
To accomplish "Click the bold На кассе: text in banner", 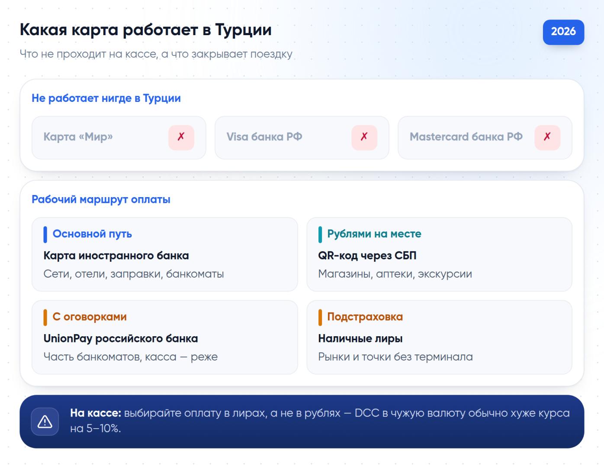I will pyautogui.click(x=96, y=413).
